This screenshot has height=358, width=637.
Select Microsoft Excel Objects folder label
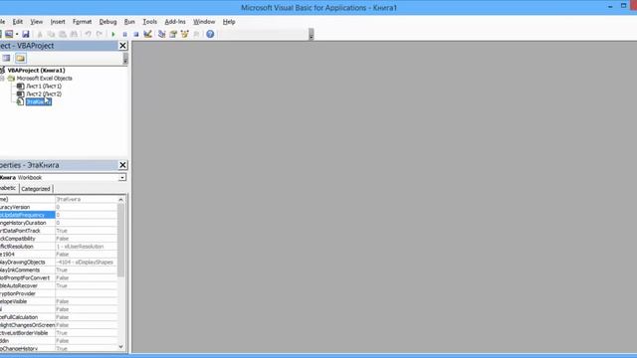click(x=44, y=79)
